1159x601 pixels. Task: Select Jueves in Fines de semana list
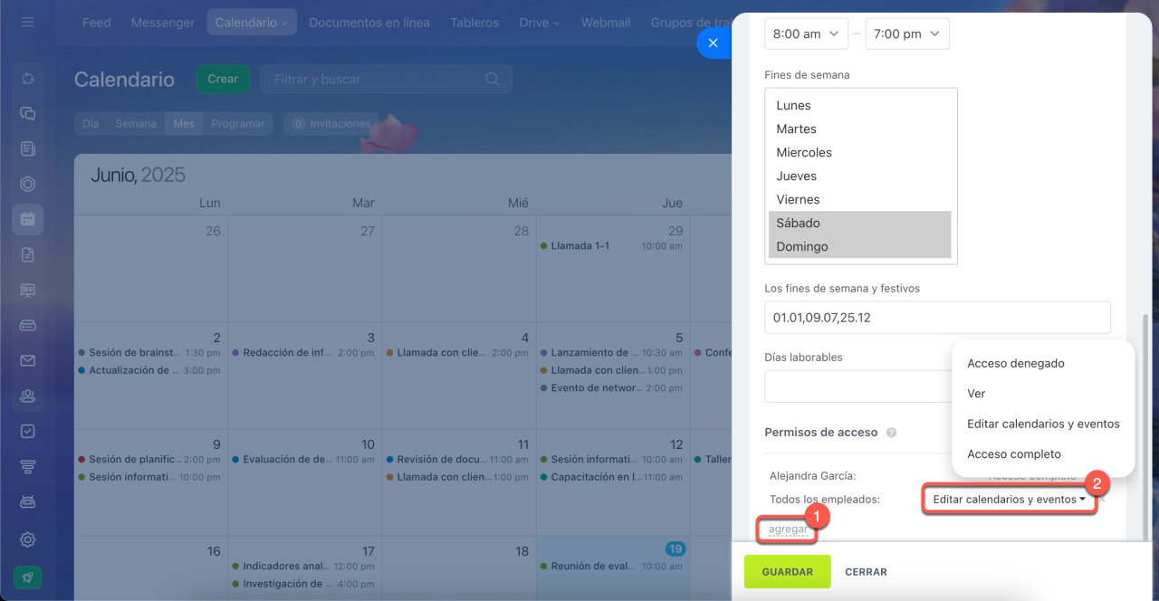coord(860,176)
